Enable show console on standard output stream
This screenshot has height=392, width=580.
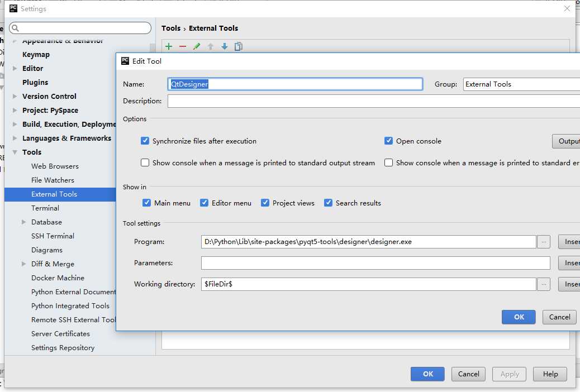point(145,162)
